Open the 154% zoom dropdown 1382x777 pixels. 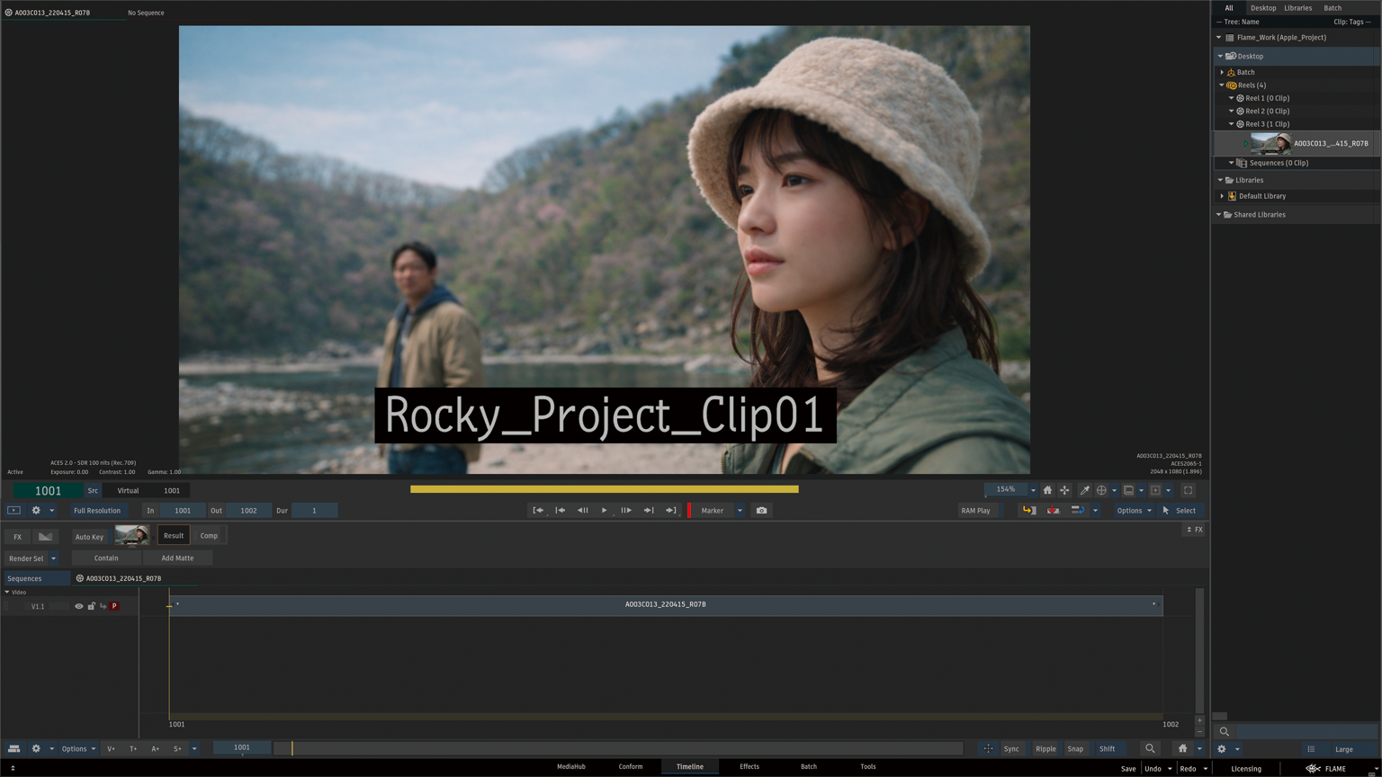1032,490
